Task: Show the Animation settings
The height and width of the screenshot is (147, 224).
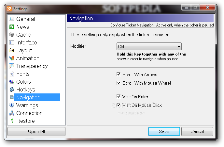Action: [28, 58]
